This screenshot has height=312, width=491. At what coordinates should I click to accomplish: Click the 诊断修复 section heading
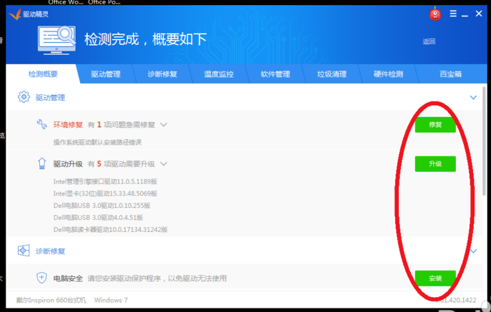[50, 251]
